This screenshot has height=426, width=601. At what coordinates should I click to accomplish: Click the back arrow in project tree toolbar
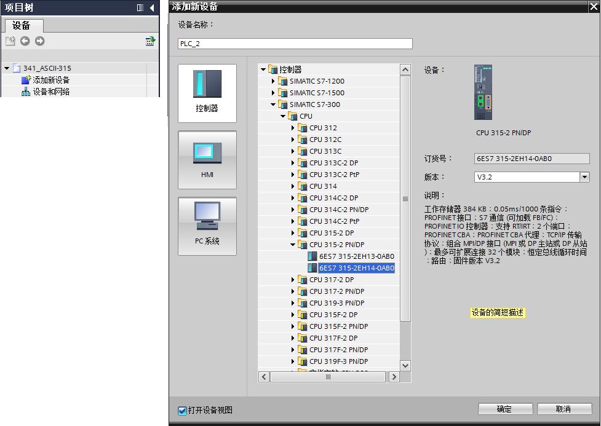click(25, 41)
